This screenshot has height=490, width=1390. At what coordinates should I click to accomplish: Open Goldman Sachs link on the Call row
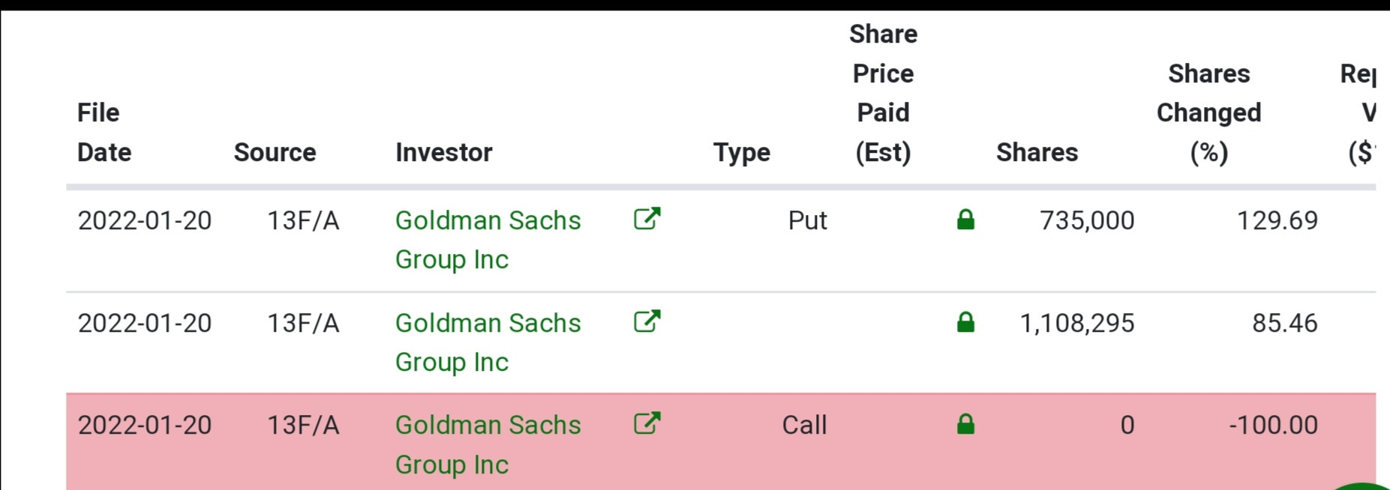pyautogui.click(x=488, y=444)
